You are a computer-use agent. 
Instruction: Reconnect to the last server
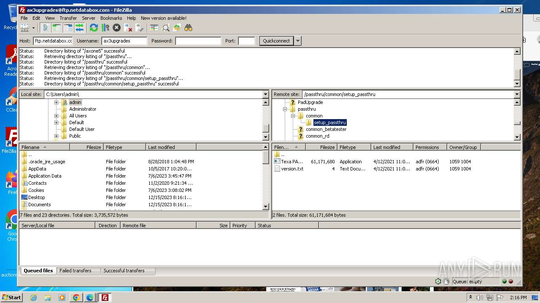(139, 28)
